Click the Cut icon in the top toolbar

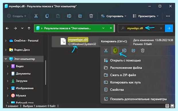point(36,16)
